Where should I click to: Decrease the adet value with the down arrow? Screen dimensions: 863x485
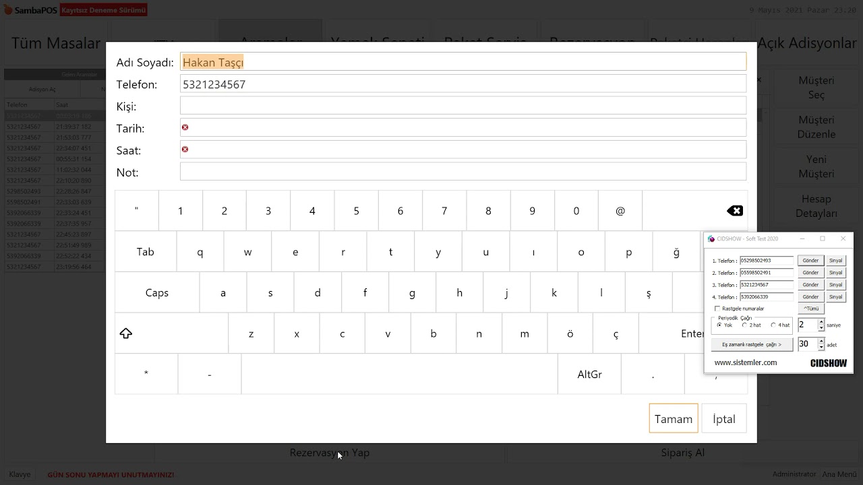click(821, 348)
